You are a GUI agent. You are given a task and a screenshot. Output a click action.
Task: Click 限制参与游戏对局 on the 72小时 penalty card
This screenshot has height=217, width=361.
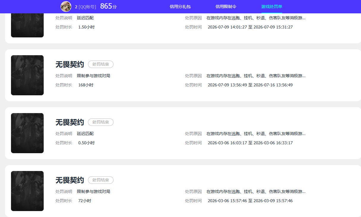pos(94,191)
